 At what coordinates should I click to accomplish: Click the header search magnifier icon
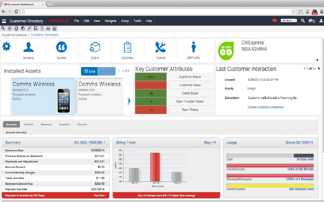point(303,21)
